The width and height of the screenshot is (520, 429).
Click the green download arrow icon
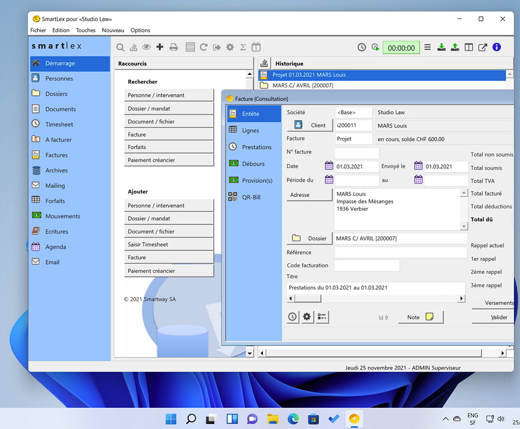pyautogui.click(x=441, y=47)
